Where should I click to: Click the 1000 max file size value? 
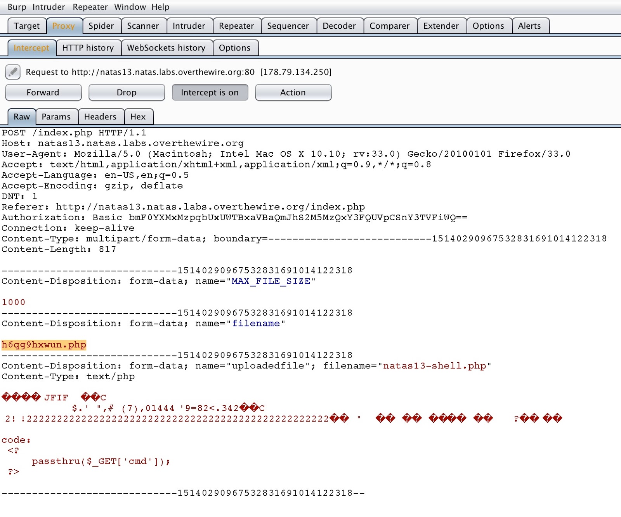(x=14, y=302)
